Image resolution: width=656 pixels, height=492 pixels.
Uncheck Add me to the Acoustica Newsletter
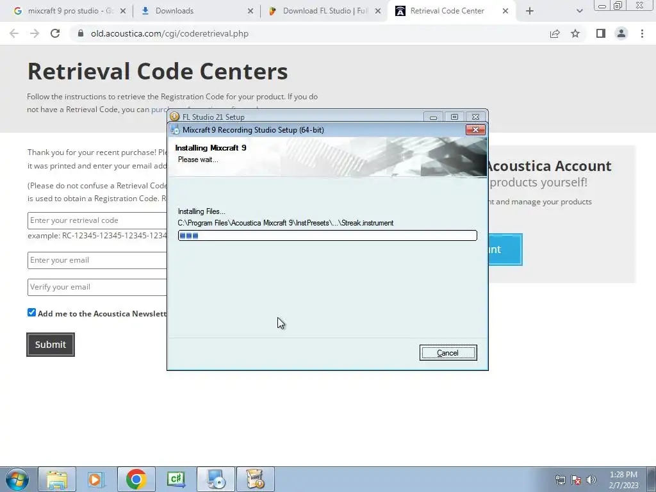(x=32, y=313)
